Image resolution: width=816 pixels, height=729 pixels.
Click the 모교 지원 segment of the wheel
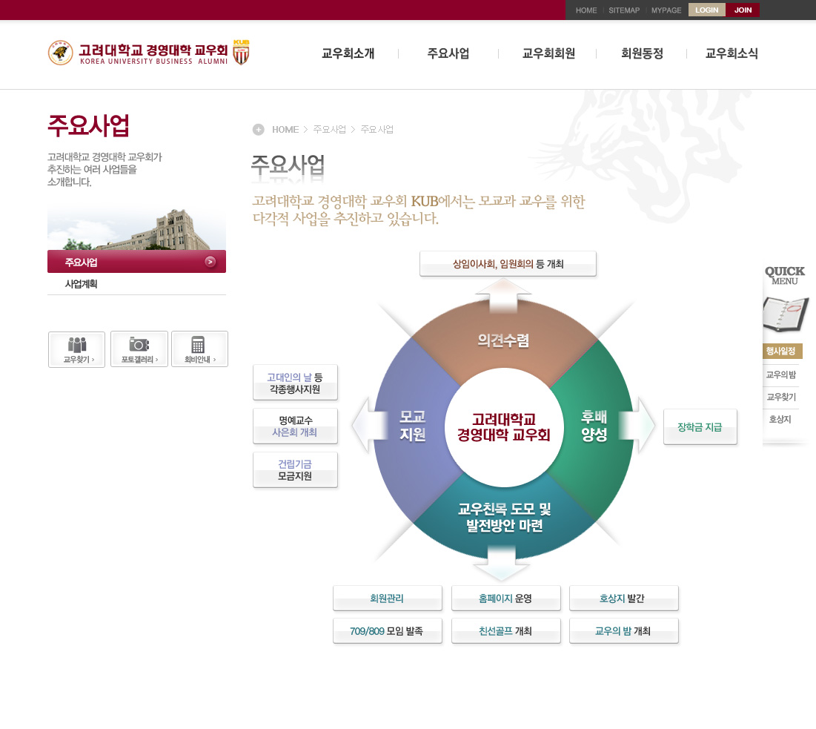tap(412, 426)
